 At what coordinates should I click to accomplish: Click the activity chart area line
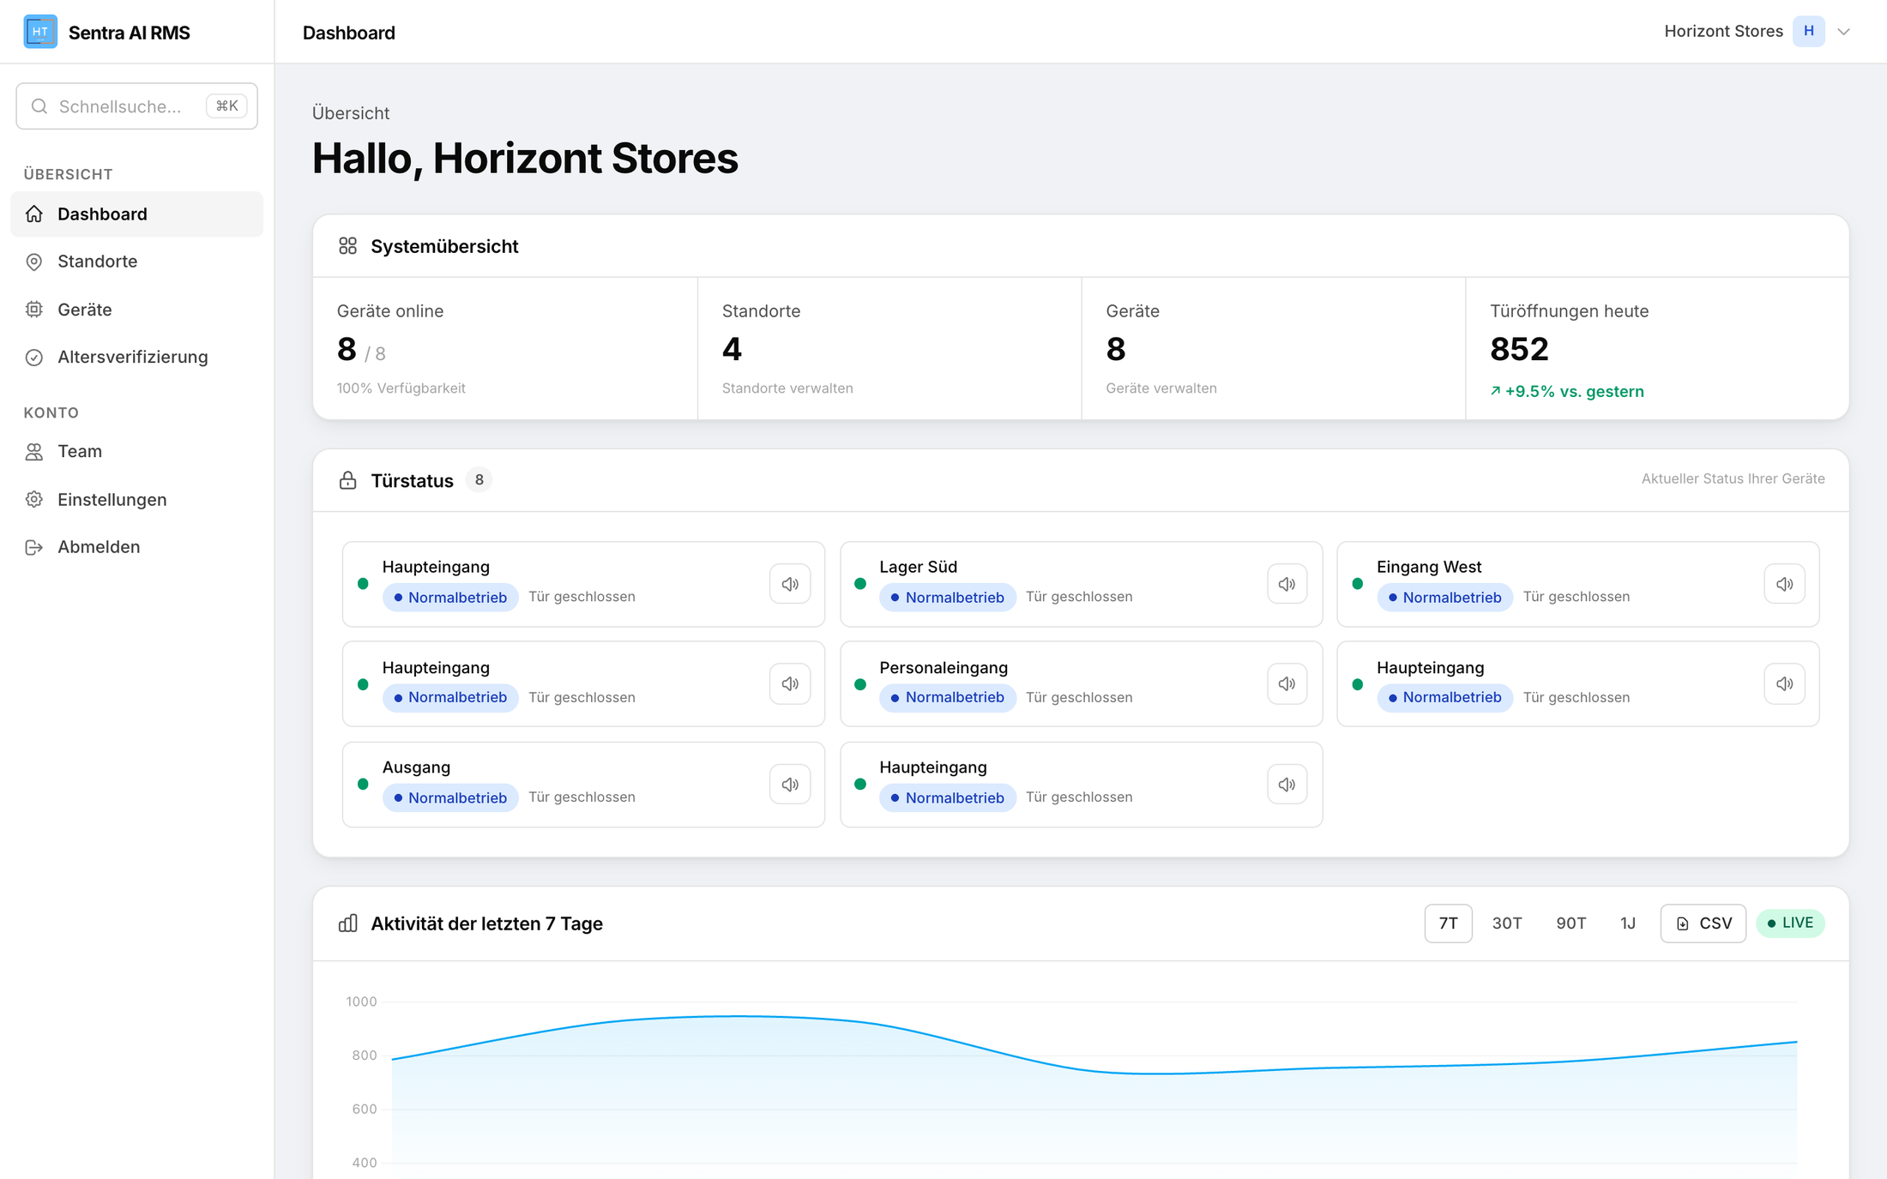click(1094, 1046)
